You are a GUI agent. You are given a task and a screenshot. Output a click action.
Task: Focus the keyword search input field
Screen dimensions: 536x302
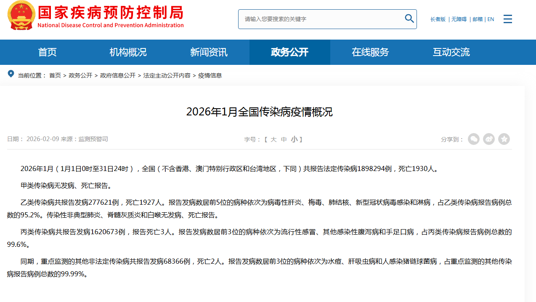point(320,19)
